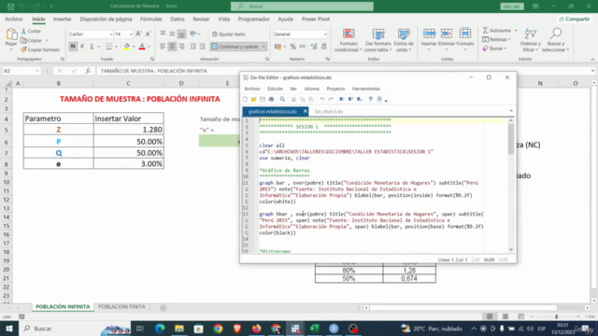Viewport: 598px width, 336px height.
Task: Open Herramientas menu in Do-file Editor
Action: [365, 89]
